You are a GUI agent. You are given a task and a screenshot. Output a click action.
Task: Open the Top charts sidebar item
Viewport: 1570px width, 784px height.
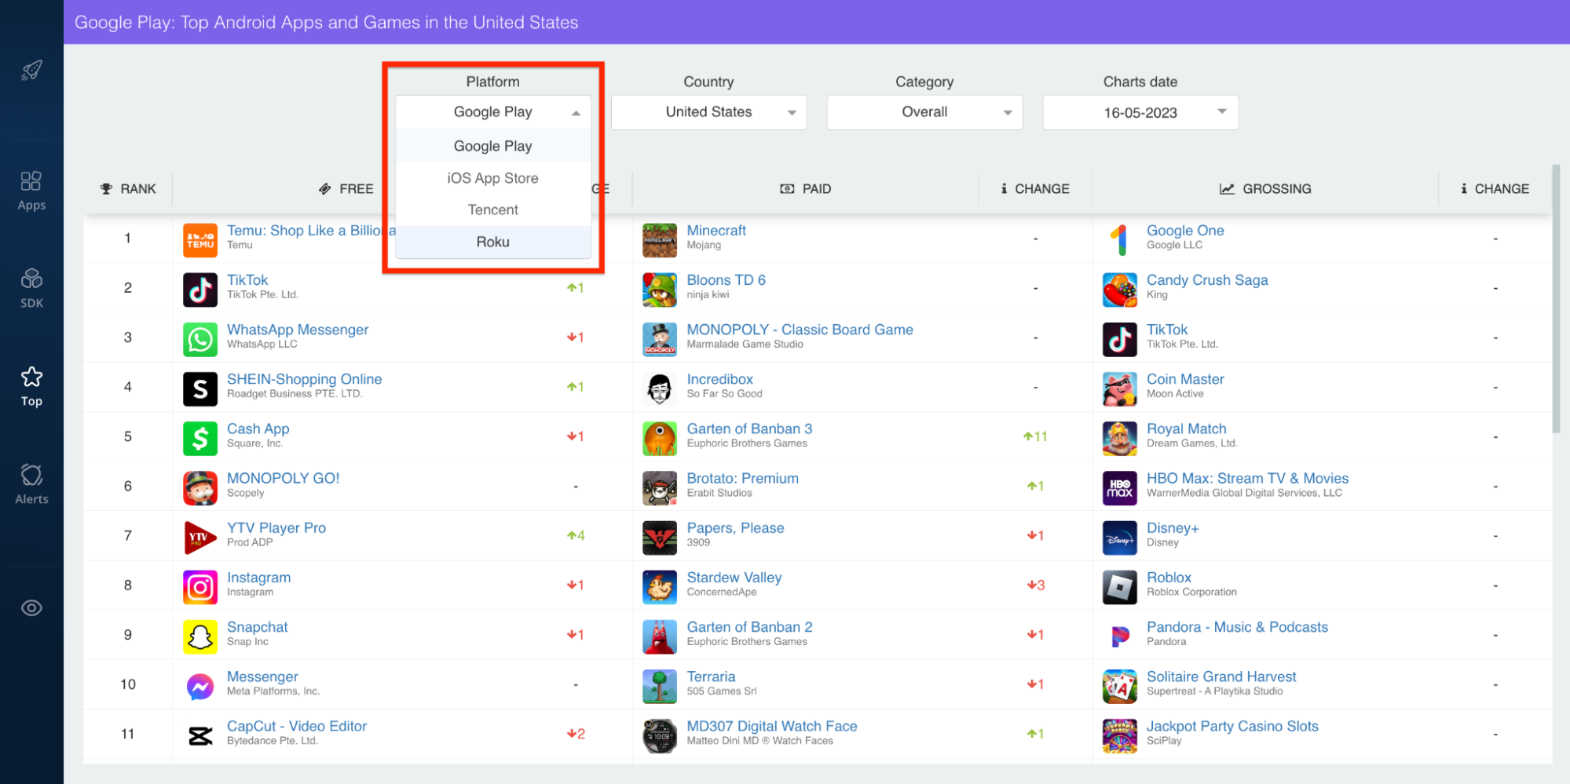point(31,387)
